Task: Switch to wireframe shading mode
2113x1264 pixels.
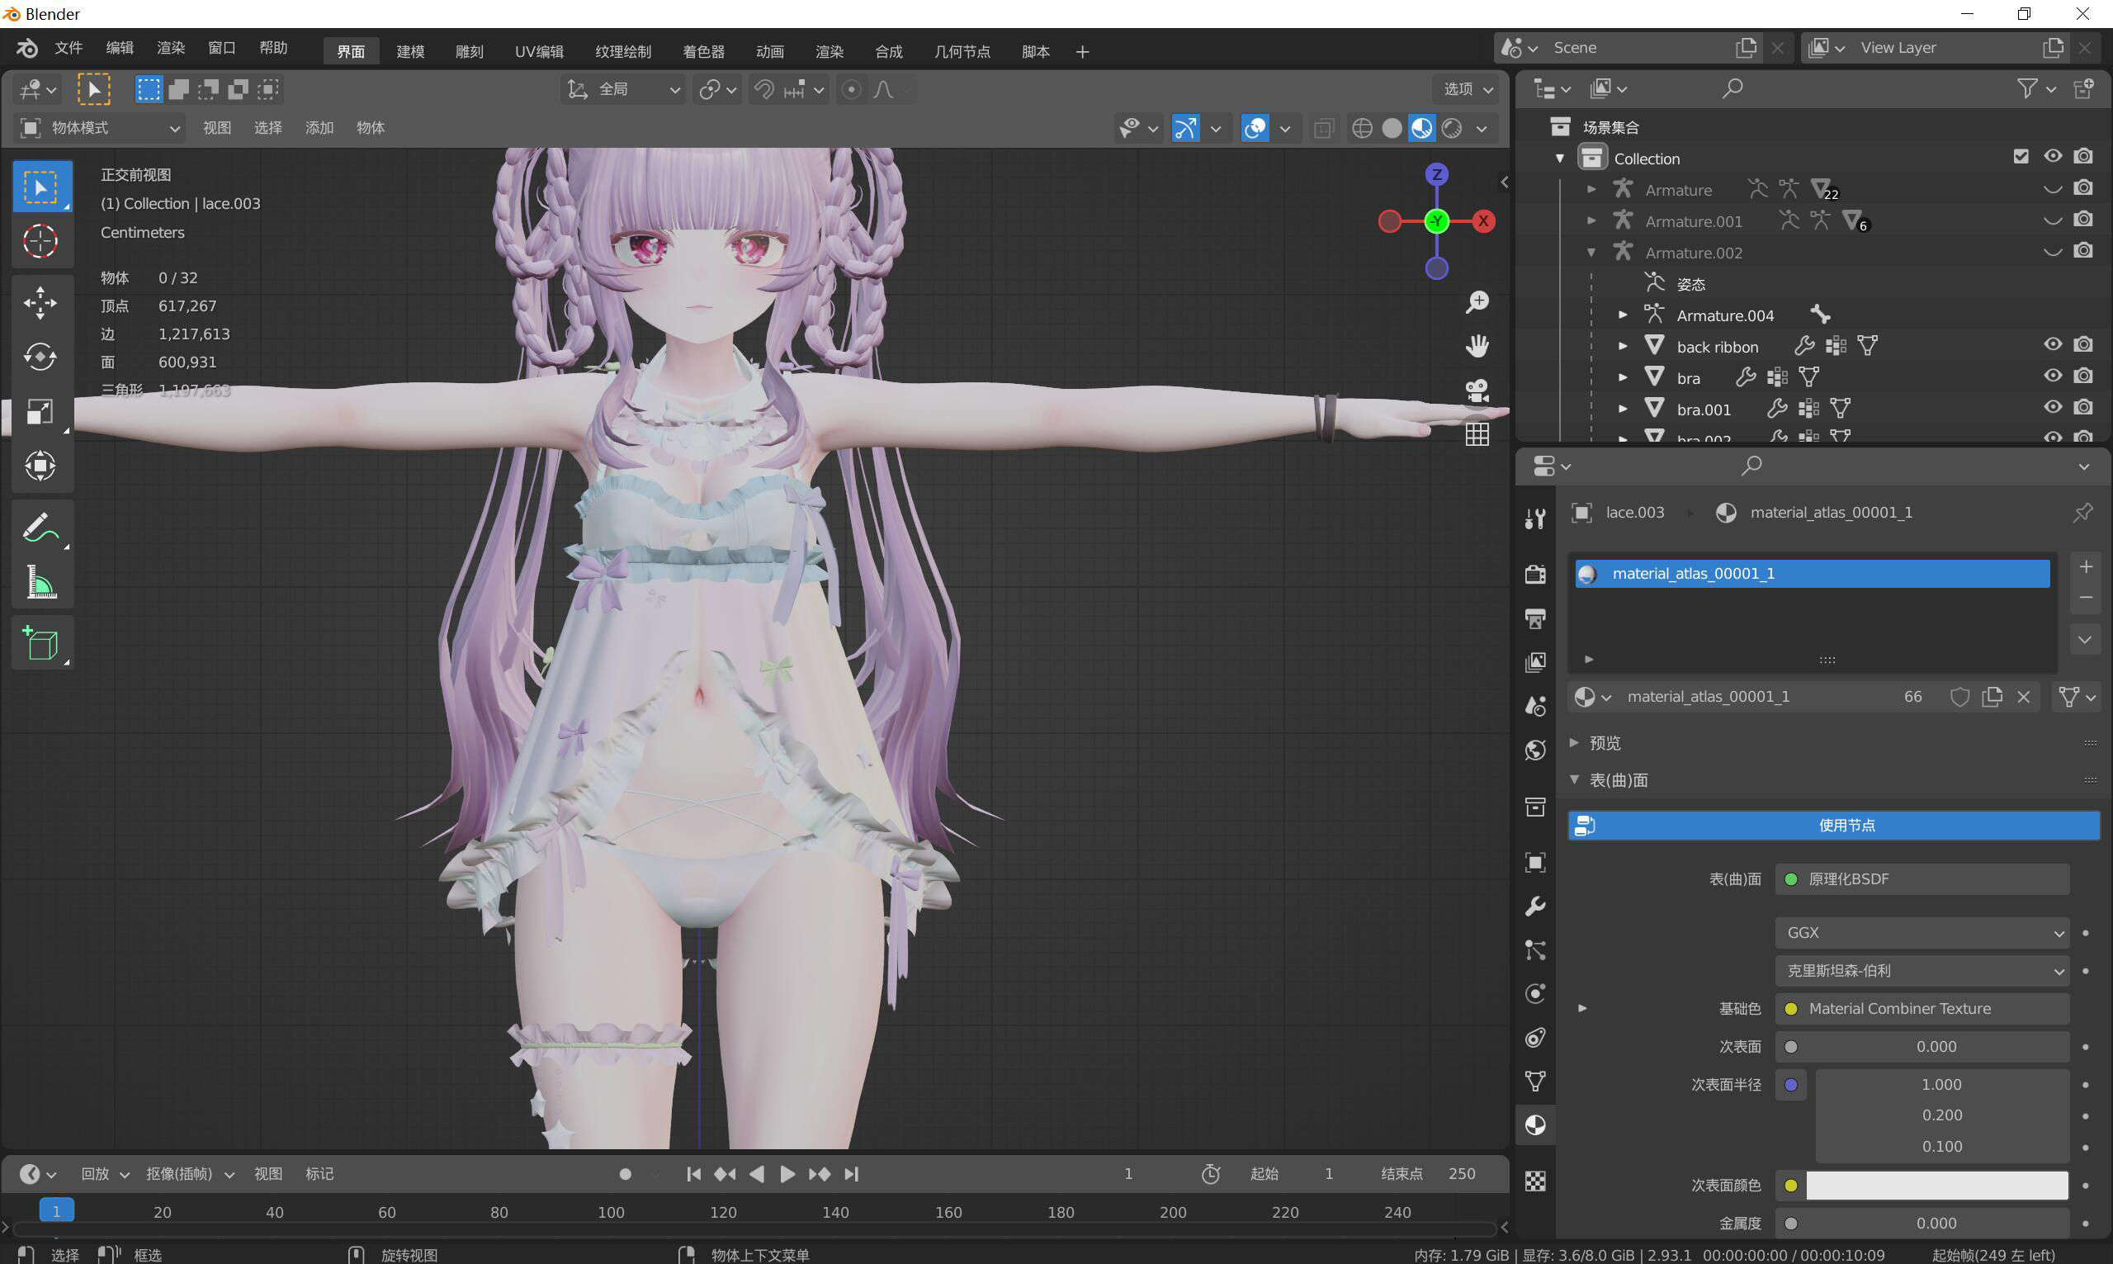Action: pos(1362,128)
